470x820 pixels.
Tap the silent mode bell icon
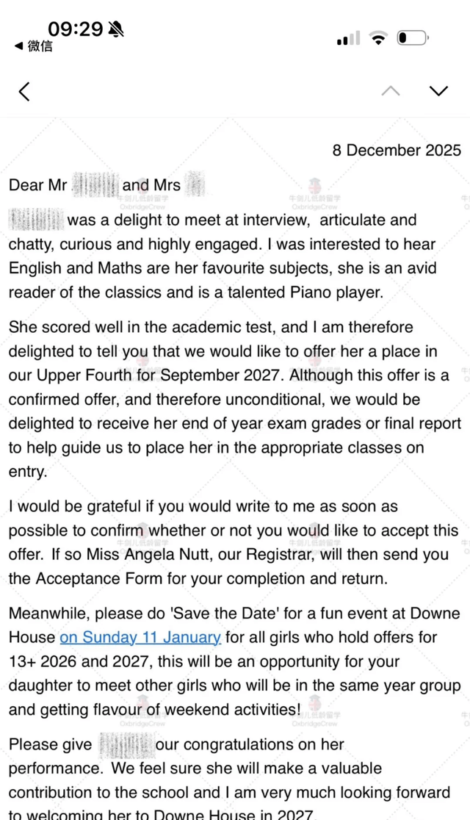(116, 29)
